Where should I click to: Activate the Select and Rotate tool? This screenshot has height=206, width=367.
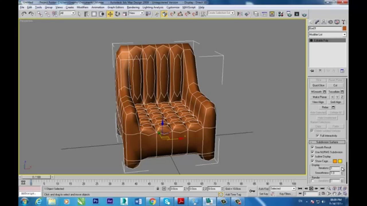click(118, 14)
